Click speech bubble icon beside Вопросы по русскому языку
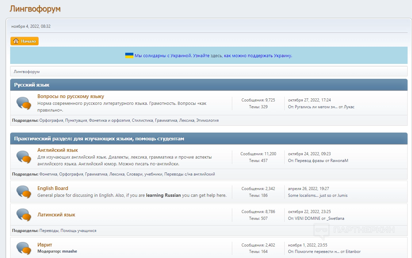Screen dimensions: 412x258 pyautogui.click(x=24, y=103)
